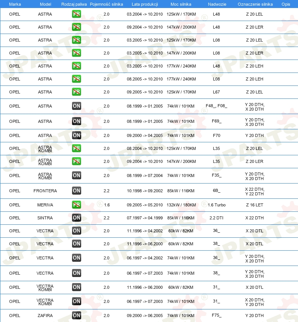The height and width of the screenshot is (322, 298).
Task: Click engine code Z 16 LET
Action: pos(255,205)
